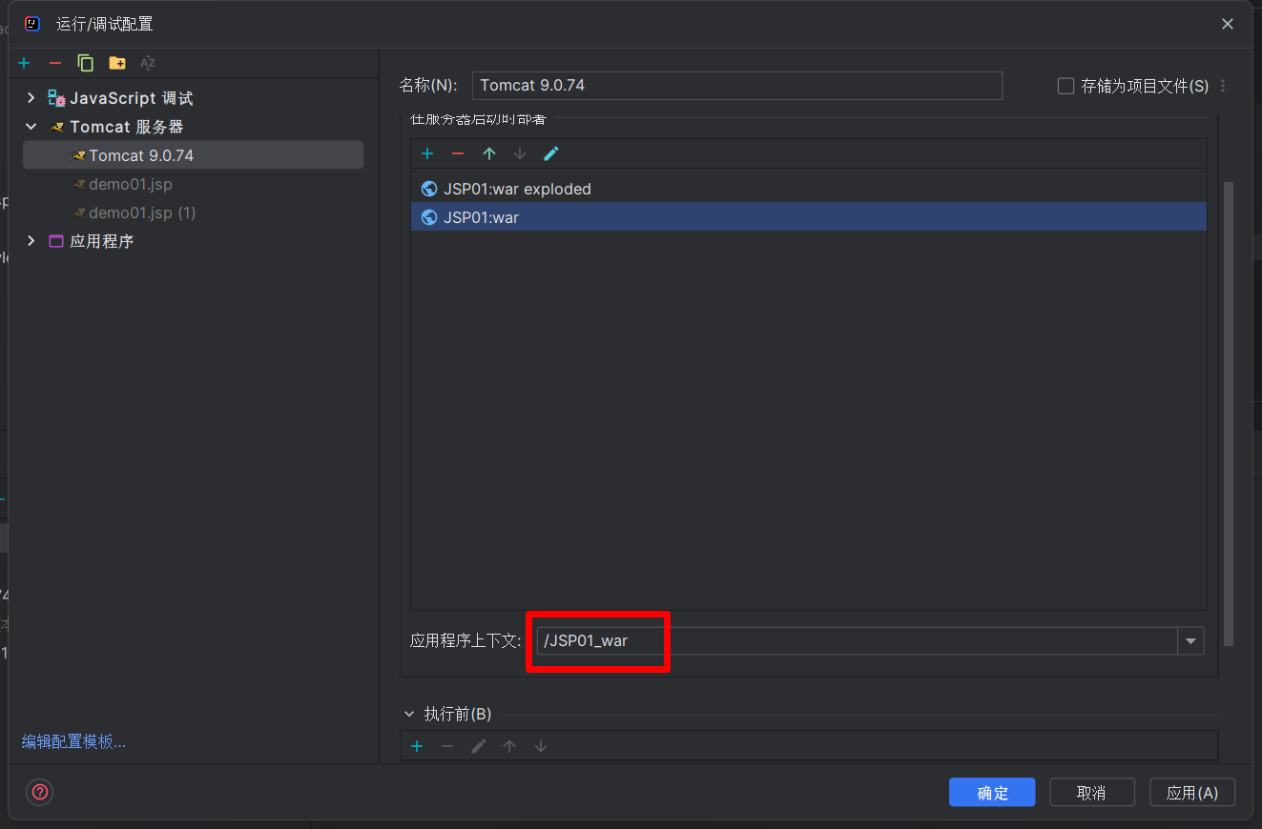Collapse the Tomcat 服务器 node
Viewport: 1262px width, 829px height.
click(31, 127)
